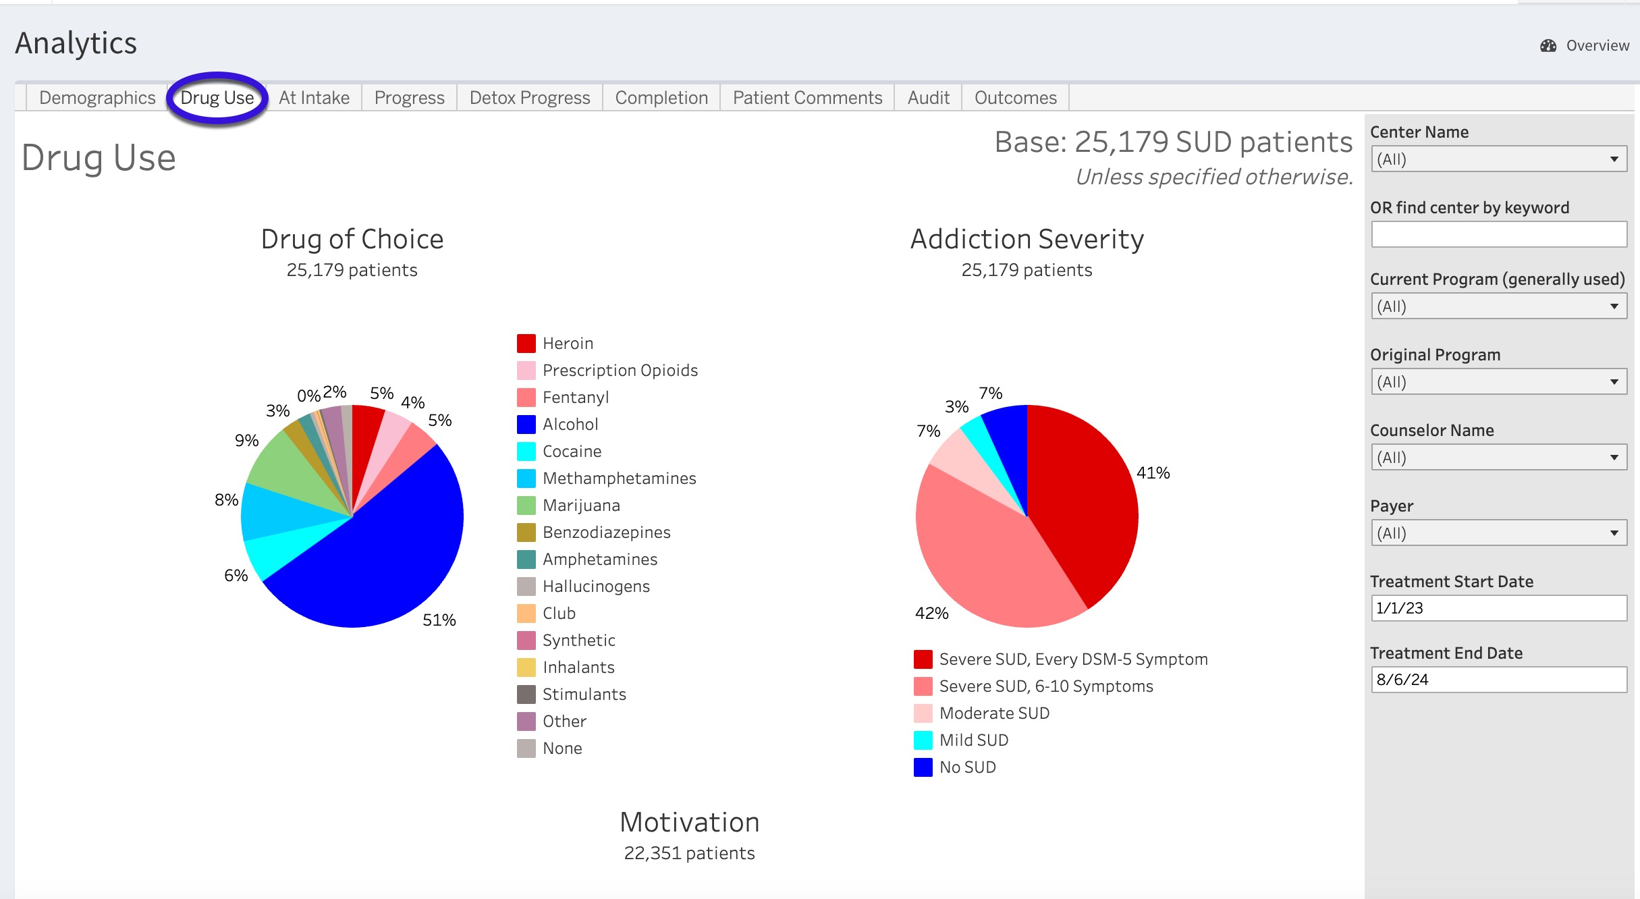Click the Heroin red legend swatch
Screen dimensions: 1640x899
[526, 344]
